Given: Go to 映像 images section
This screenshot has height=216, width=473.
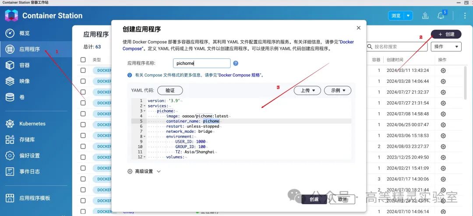Looking at the screenshot, I should 36,81.
